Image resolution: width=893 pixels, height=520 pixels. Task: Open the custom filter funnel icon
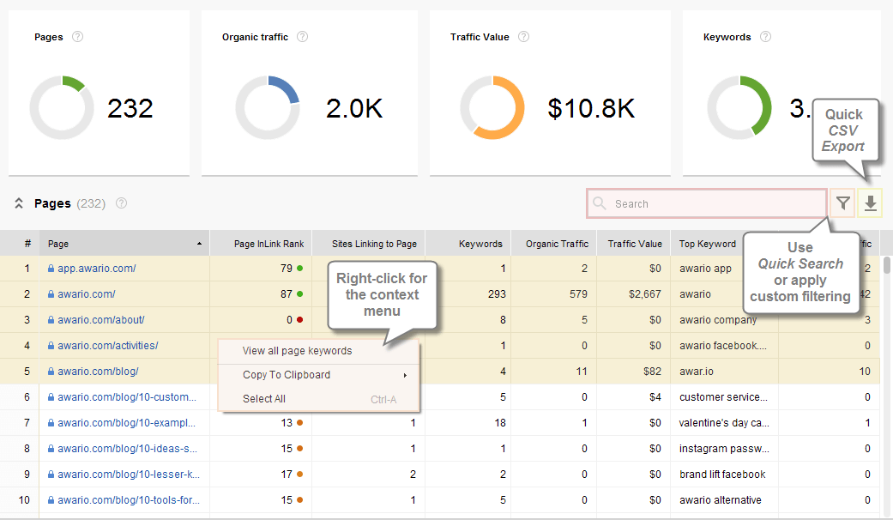click(843, 203)
